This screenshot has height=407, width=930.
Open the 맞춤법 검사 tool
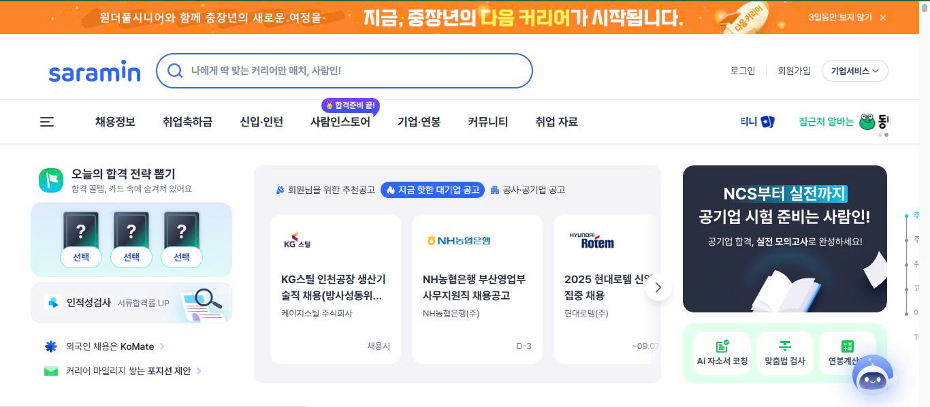tap(785, 353)
